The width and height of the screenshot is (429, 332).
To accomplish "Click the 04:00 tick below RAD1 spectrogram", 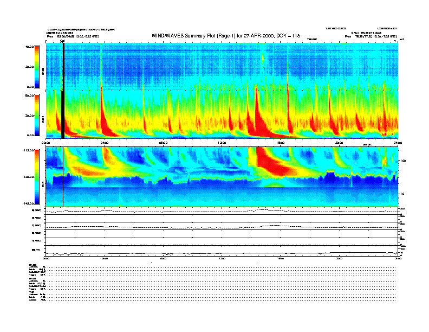I will 105,143.
